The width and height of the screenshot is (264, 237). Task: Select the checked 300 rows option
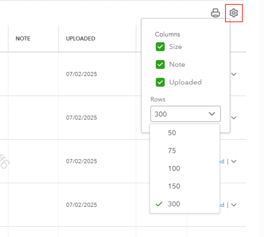tap(174, 204)
